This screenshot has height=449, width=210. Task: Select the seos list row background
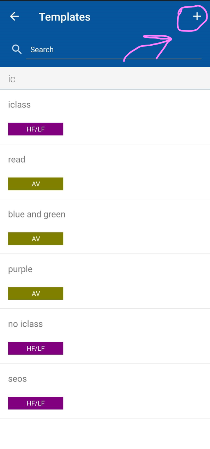point(105,391)
